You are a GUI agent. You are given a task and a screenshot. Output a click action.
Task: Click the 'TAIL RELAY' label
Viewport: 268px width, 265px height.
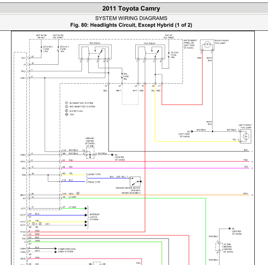click(x=95, y=43)
